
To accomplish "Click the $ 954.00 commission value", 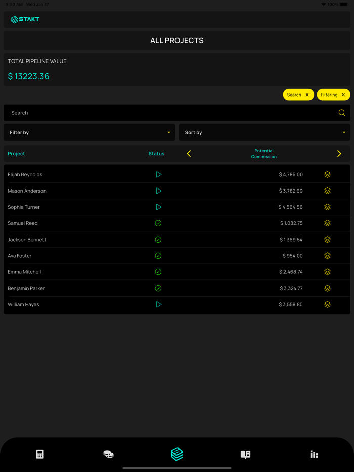I will point(293,256).
